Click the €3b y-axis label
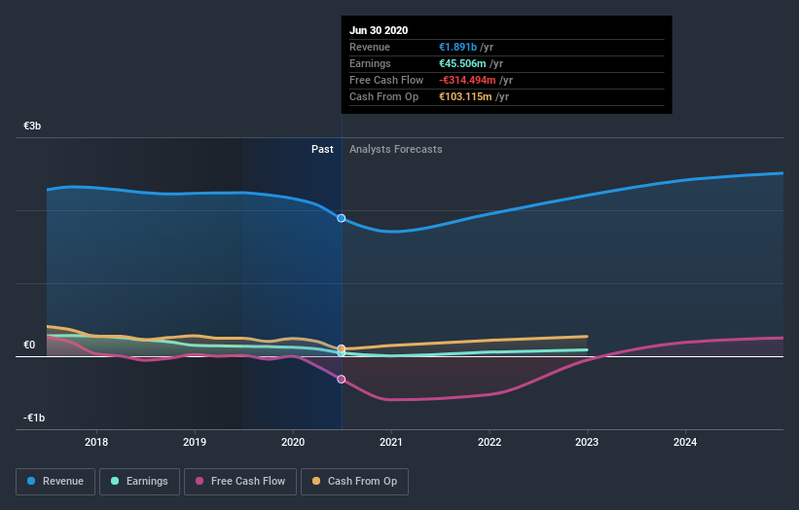Viewport: 799px width, 510px height. (32, 126)
